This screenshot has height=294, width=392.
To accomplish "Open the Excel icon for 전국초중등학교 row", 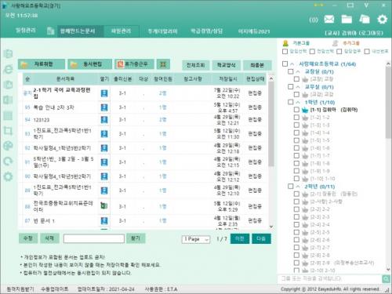I will point(104,206).
